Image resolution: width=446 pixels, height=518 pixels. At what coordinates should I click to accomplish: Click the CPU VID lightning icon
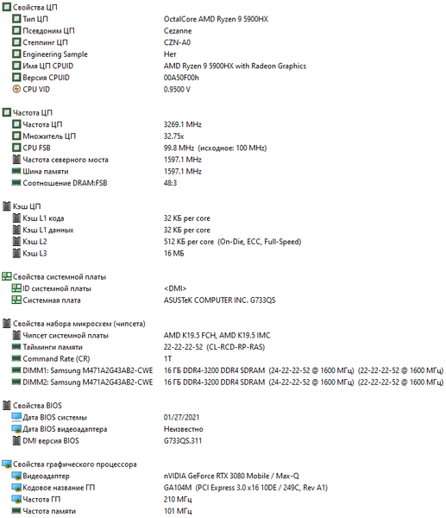(16, 89)
